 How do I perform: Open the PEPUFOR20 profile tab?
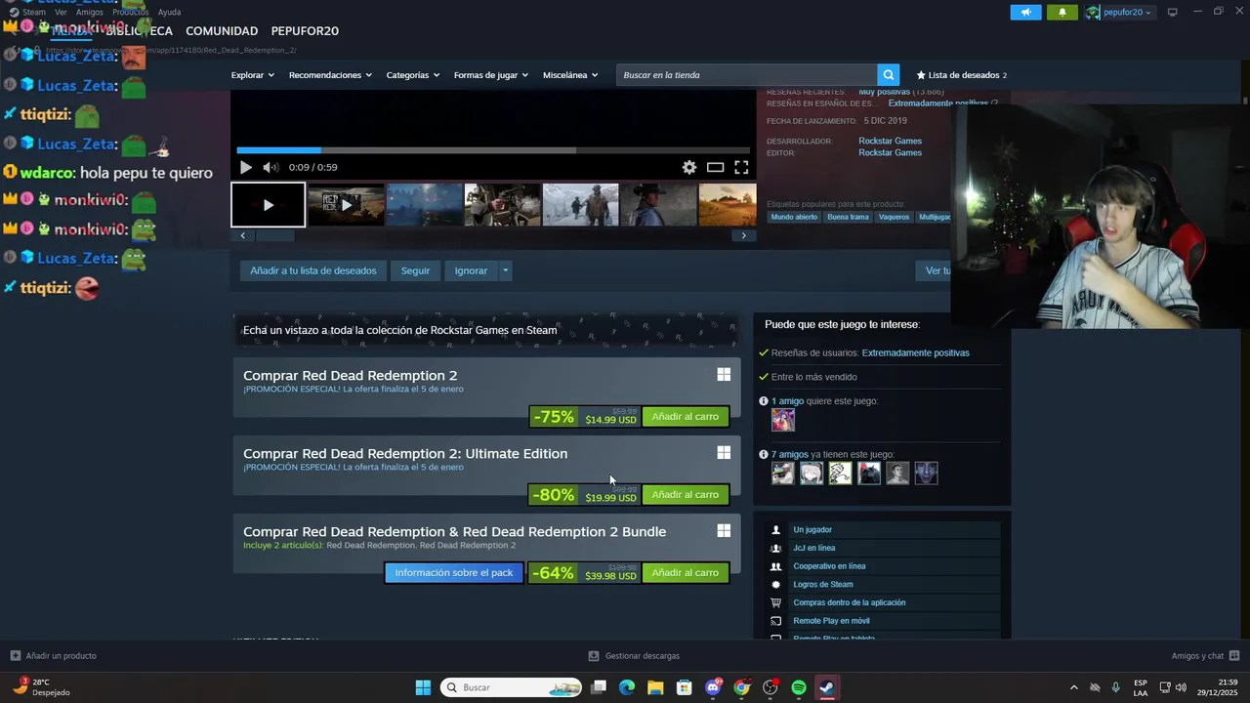click(305, 31)
